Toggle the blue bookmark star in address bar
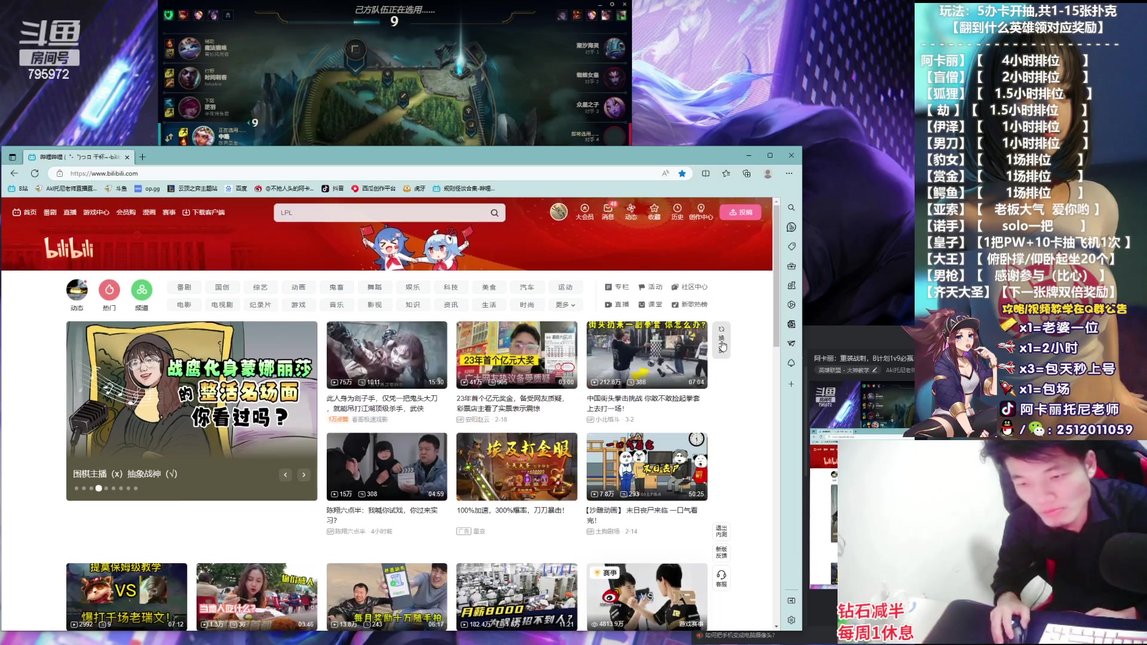This screenshot has height=645, width=1147. tap(682, 173)
